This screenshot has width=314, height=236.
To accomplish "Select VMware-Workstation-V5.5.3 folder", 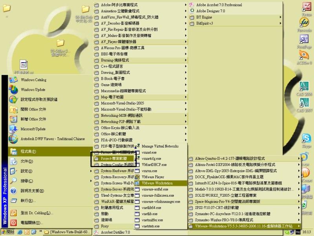I will 244,226.
